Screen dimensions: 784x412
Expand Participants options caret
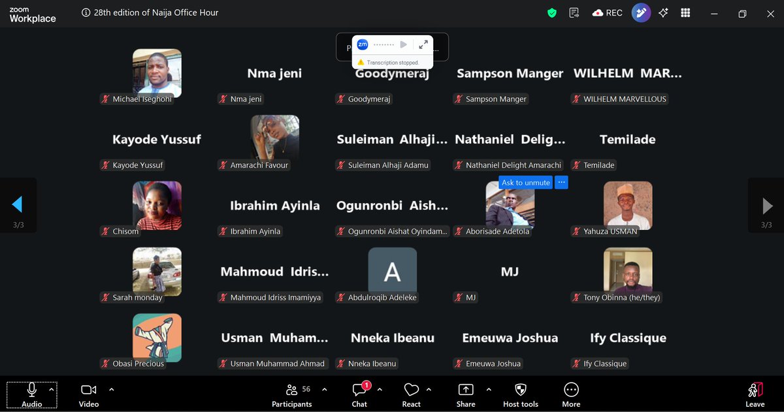pos(324,389)
